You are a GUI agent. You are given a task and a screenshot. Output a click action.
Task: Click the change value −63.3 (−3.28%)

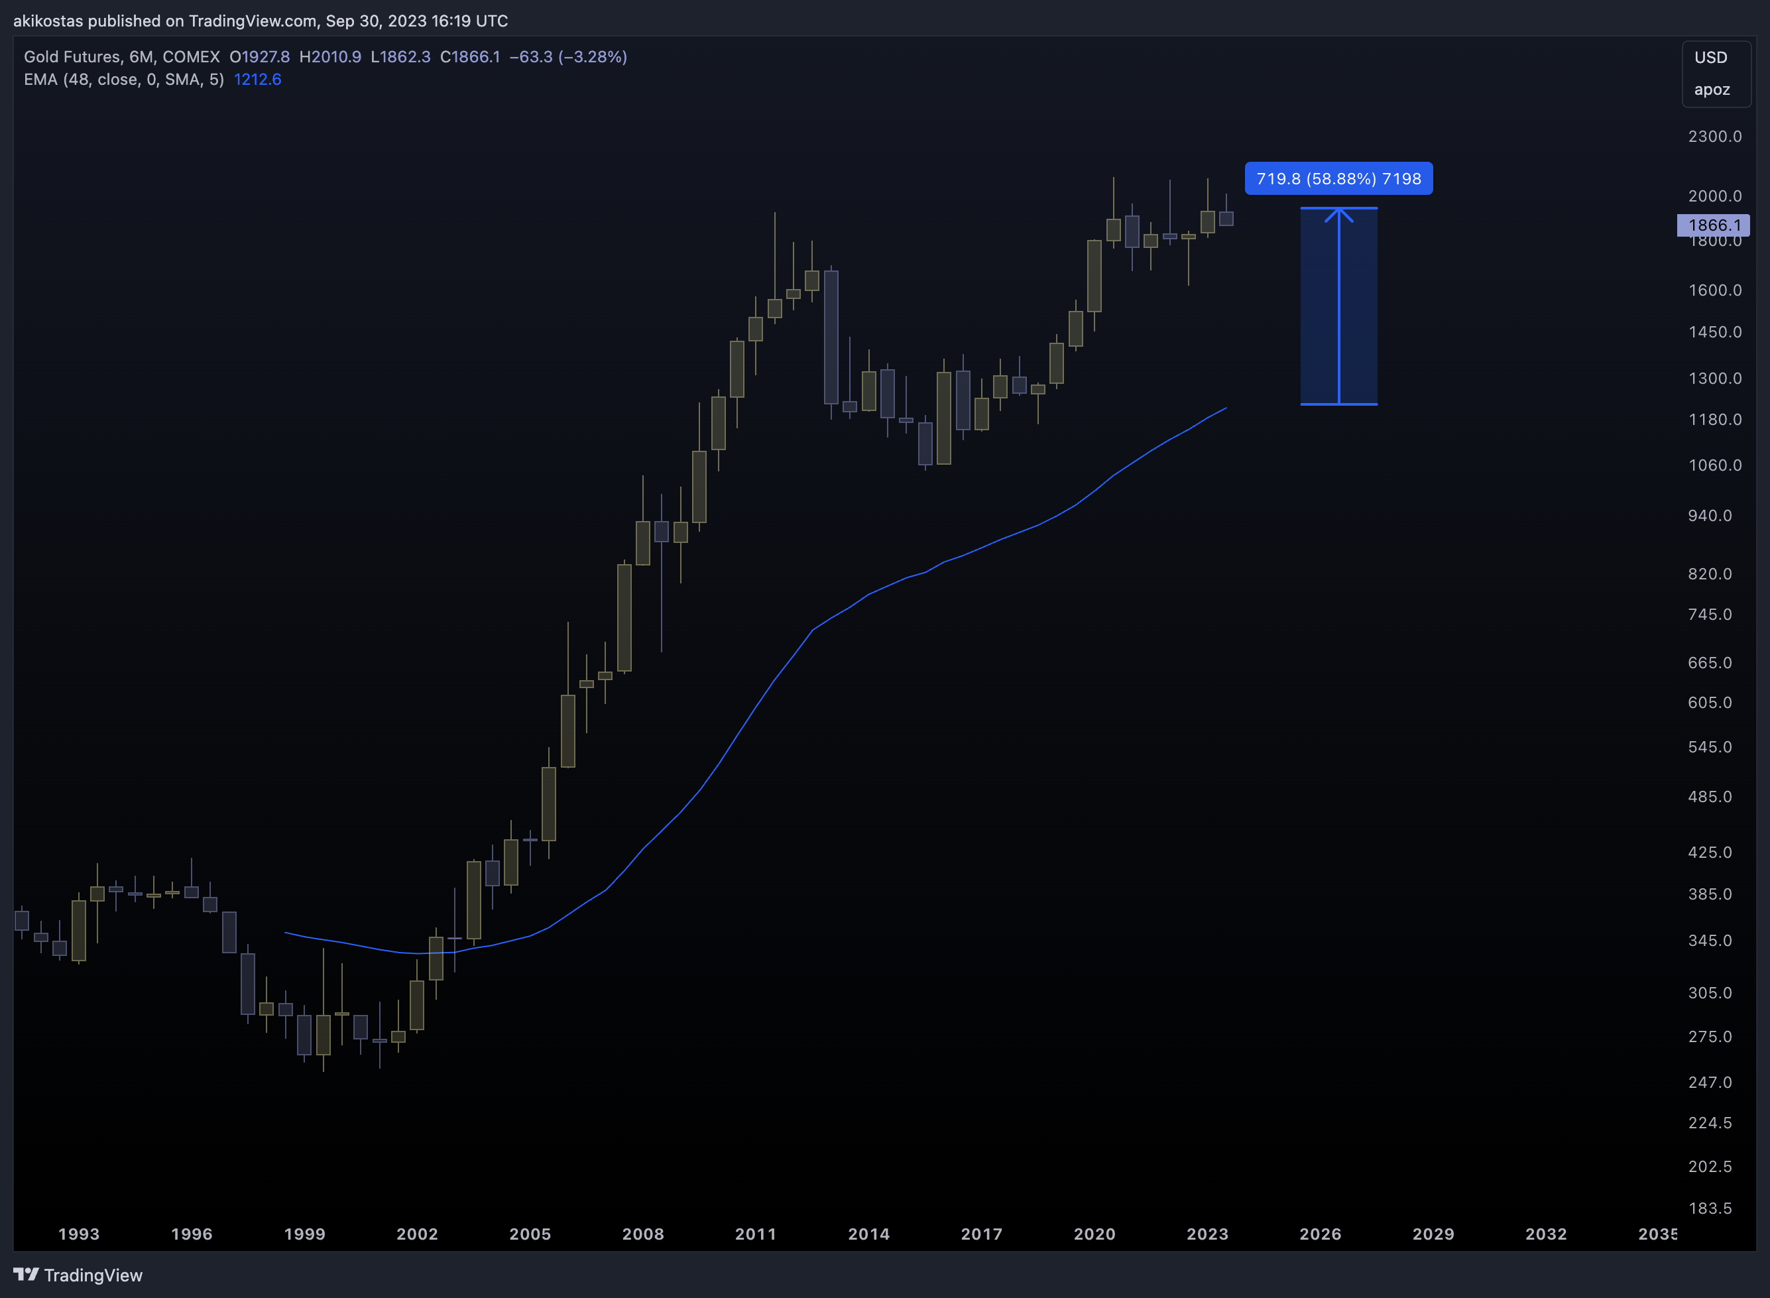[569, 56]
